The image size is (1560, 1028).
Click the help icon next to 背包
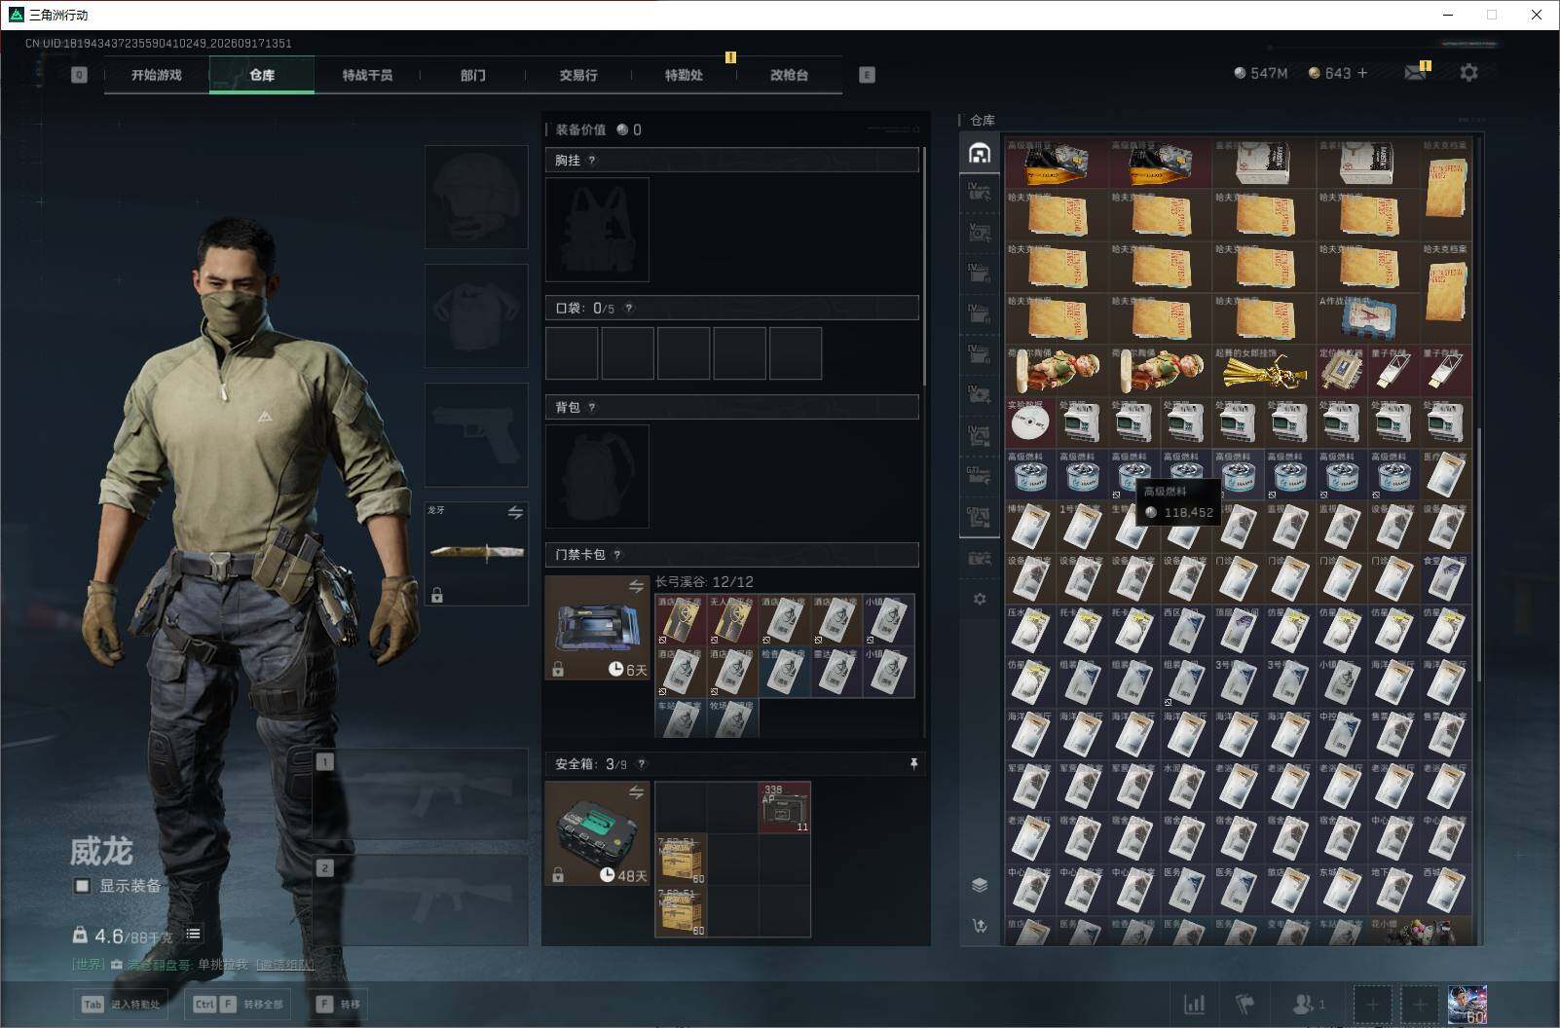592,408
